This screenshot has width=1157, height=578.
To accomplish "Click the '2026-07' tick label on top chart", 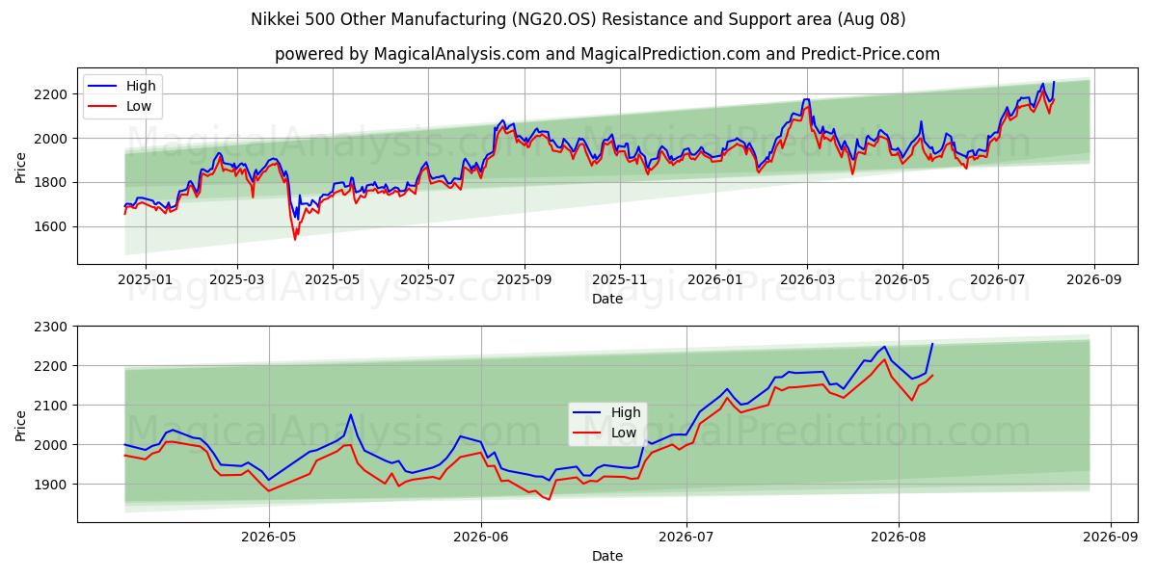I will click(998, 279).
